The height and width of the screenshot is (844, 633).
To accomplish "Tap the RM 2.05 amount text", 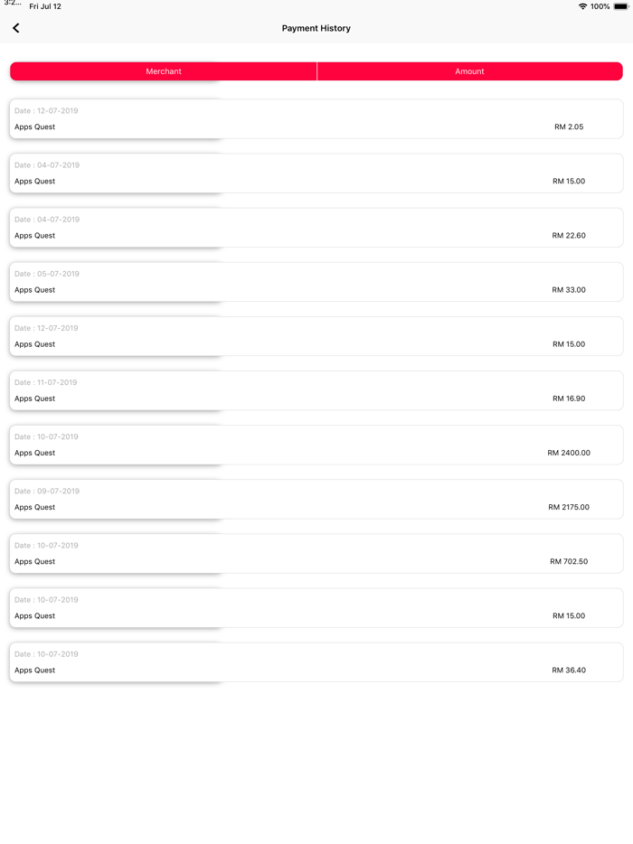I will click(569, 127).
